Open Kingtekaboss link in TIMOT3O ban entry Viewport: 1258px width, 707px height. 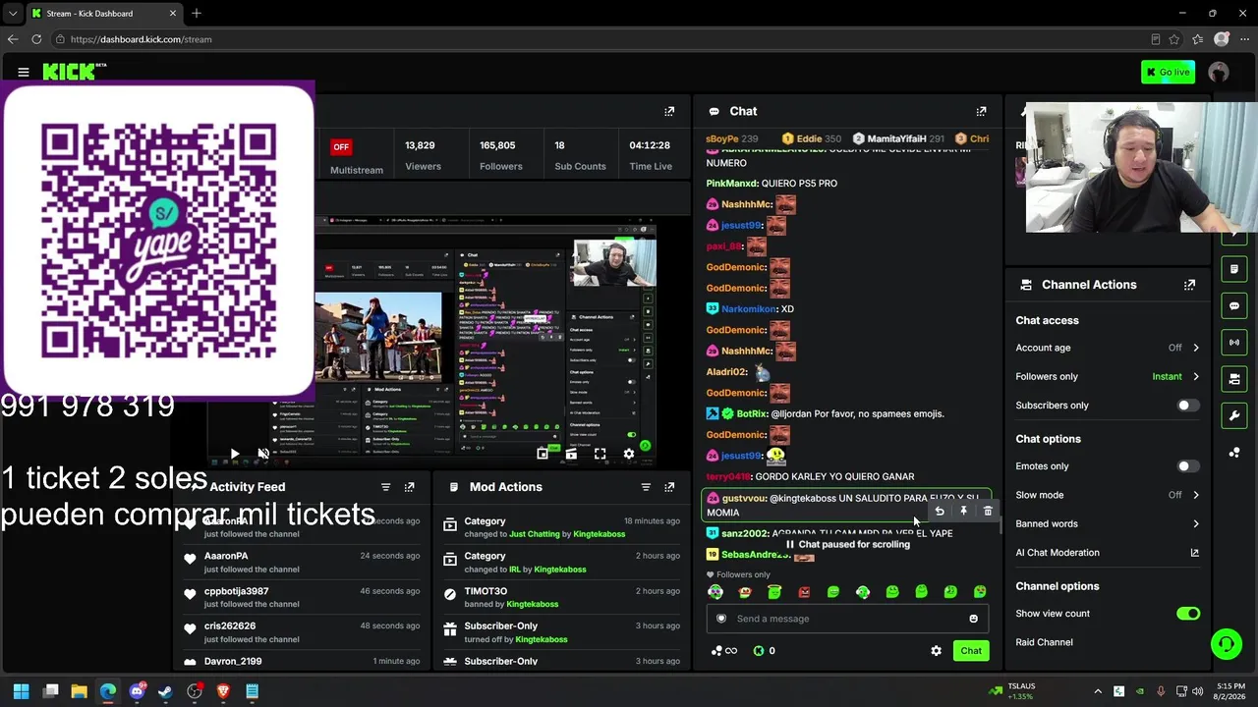(x=532, y=605)
